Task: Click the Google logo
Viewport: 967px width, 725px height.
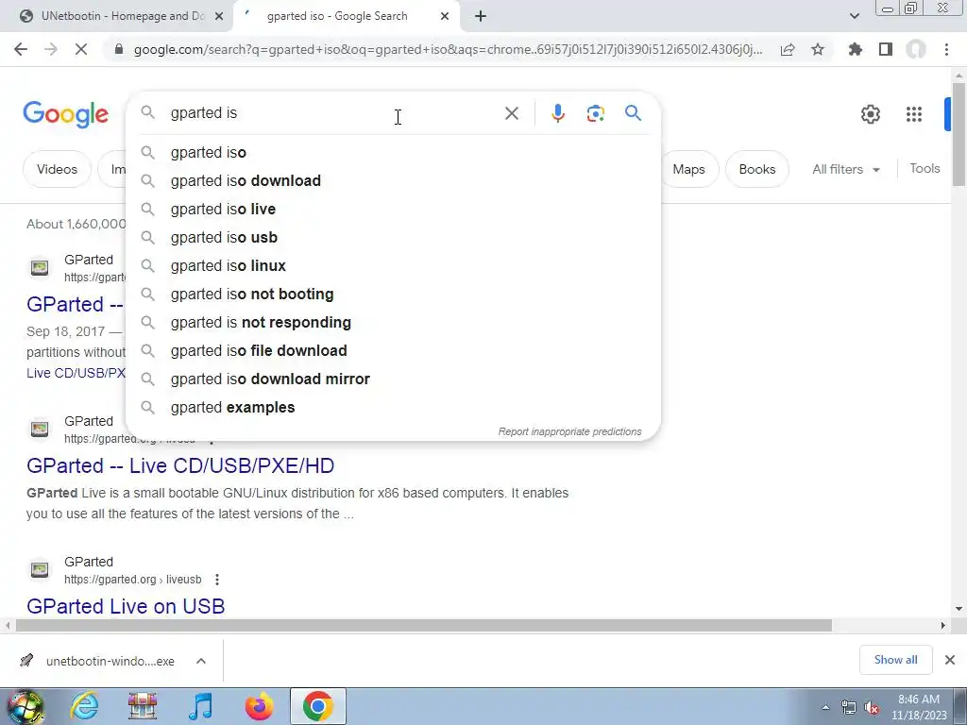Action: point(66,114)
